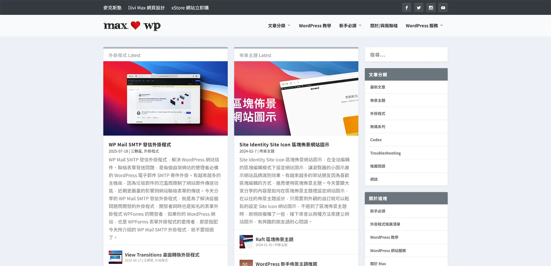Open the Instagram social icon
551x266 pixels.
431,8
